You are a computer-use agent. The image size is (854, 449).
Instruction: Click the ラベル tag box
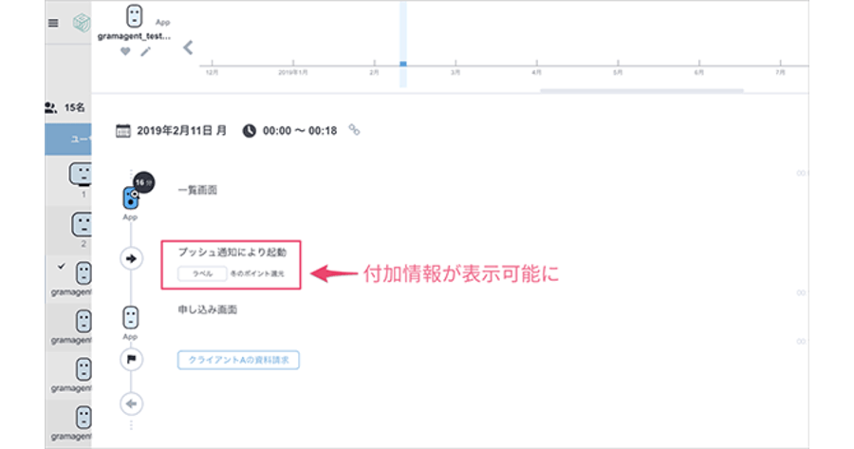[x=202, y=273]
